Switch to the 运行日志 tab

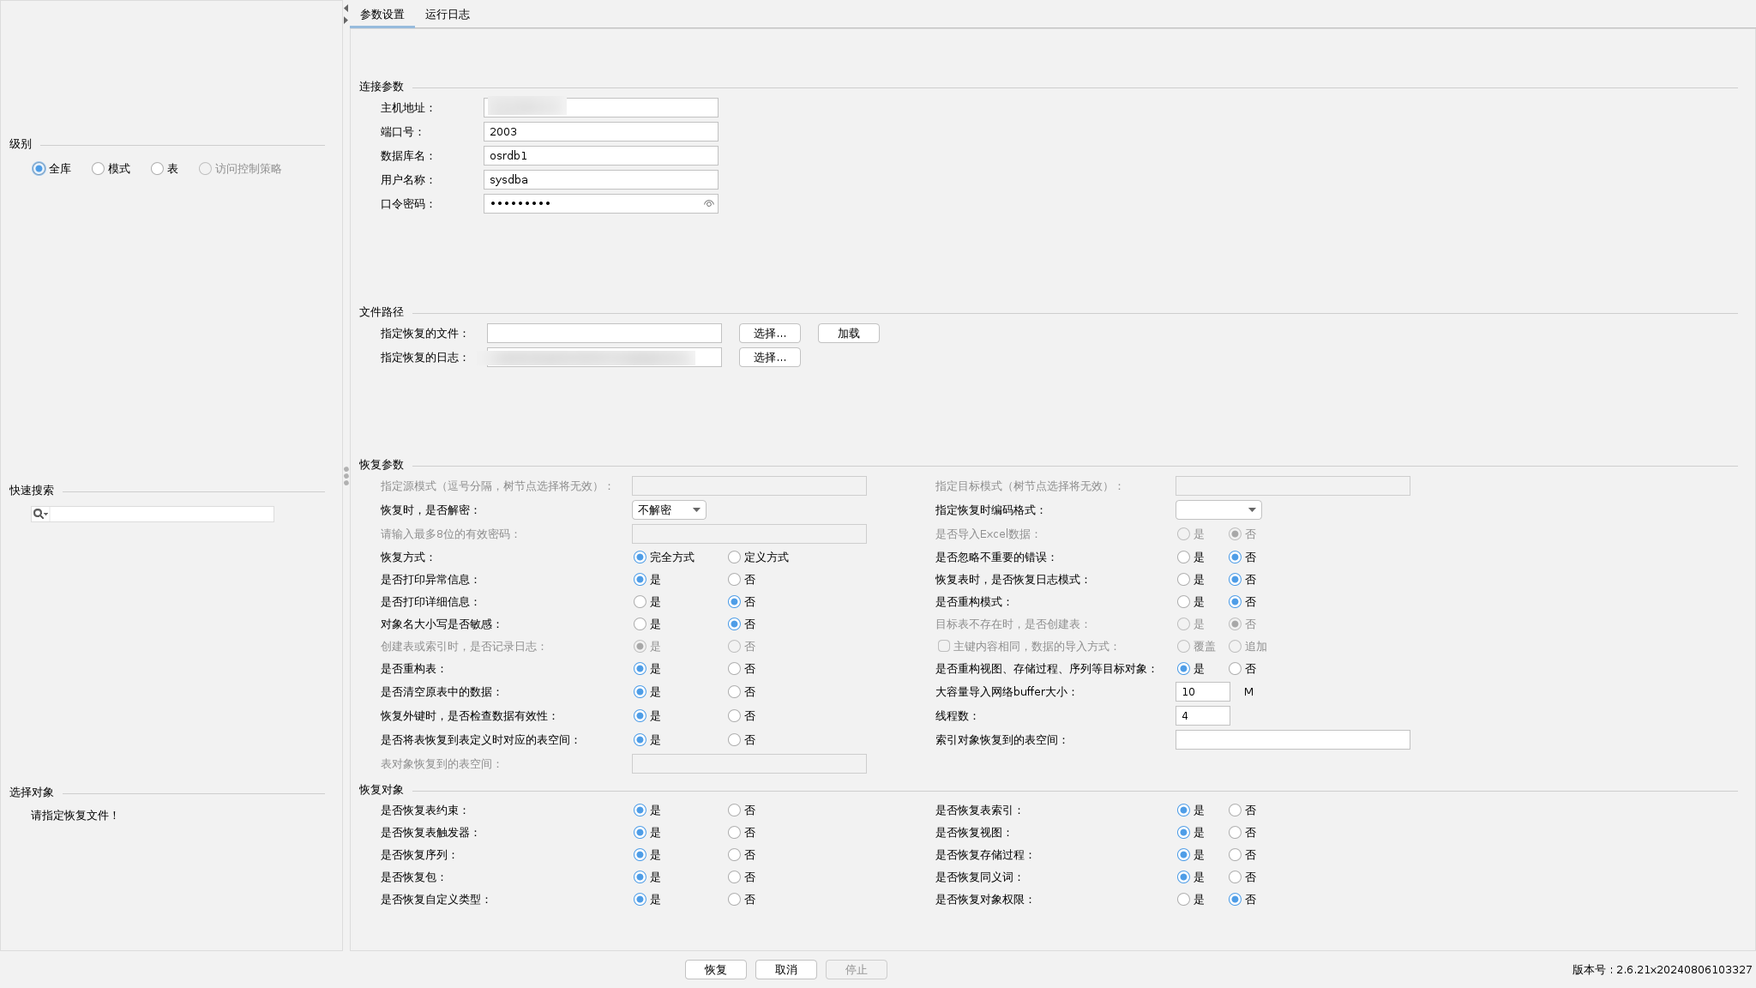447,15
